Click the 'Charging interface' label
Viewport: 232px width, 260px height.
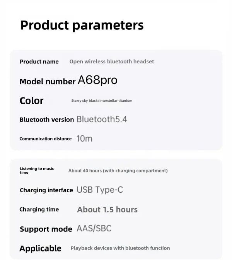[46, 190]
